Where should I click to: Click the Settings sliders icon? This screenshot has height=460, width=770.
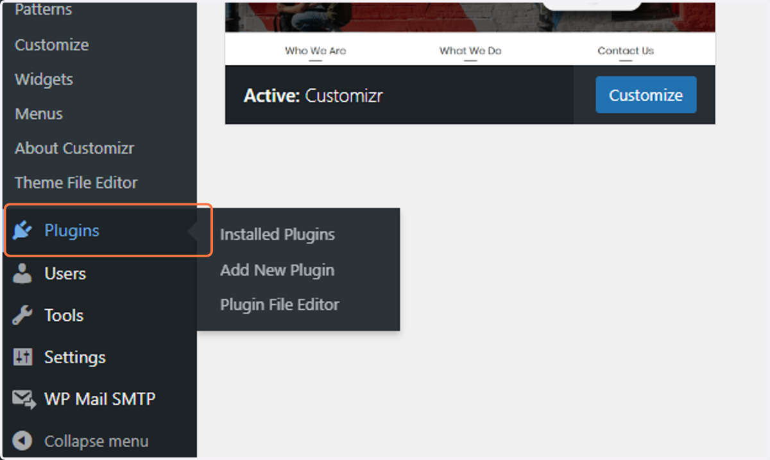[x=22, y=357]
